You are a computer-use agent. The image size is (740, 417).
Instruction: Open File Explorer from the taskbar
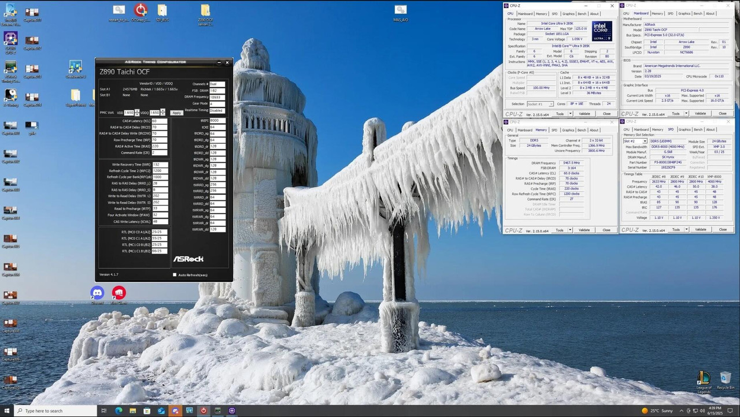(x=133, y=411)
